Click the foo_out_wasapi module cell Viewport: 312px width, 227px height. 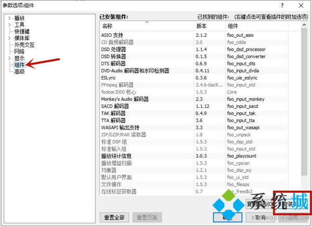[x=243, y=128]
